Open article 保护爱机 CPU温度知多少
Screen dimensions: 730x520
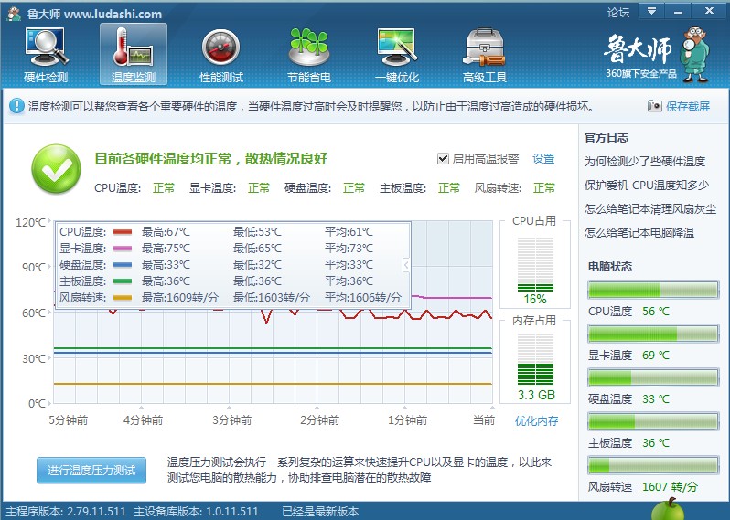coord(647,186)
